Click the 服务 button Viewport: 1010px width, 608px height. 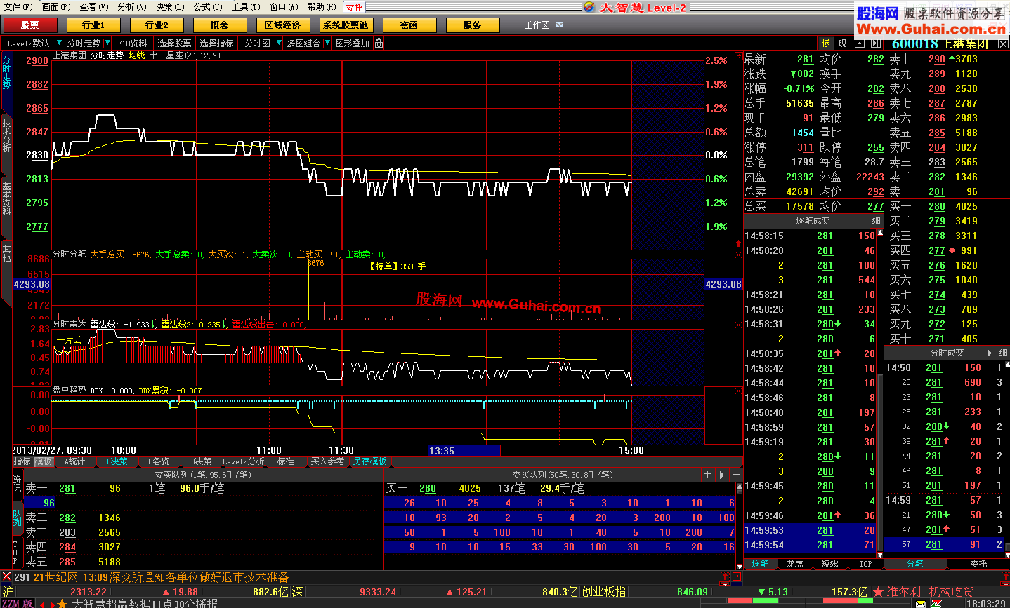tap(473, 25)
